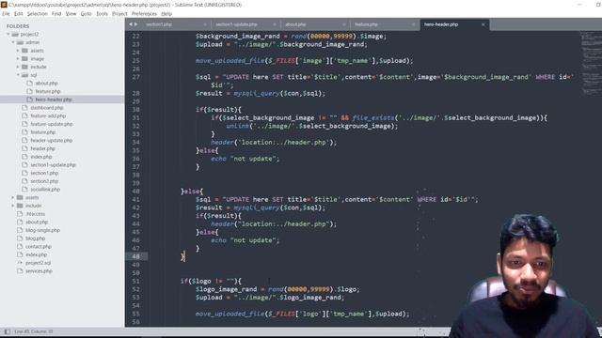Open services.php from the sidebar
The image size is (602, 338).
pos(39,271)
